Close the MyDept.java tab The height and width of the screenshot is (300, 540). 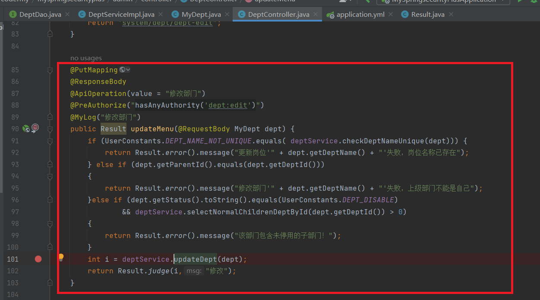tap(227, 15)
